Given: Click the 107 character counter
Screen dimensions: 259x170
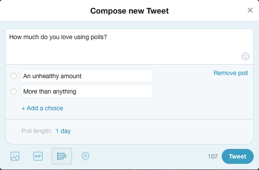Looking at the screenshot, I should coord(213,156).
